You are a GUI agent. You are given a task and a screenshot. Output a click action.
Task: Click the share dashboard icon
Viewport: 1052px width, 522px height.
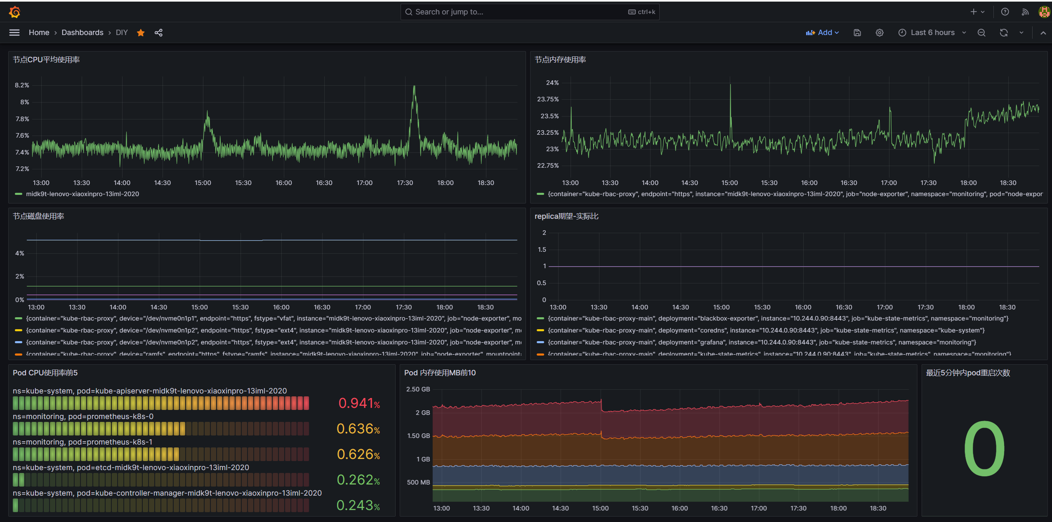click(x=158, y=33)
